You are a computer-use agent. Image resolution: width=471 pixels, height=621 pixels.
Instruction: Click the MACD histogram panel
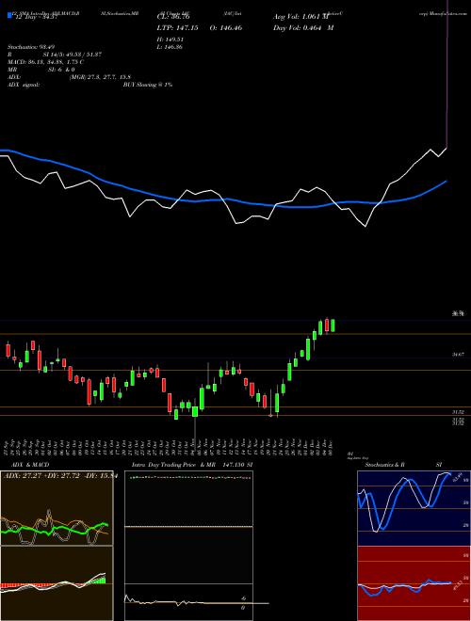coord(57,583)
